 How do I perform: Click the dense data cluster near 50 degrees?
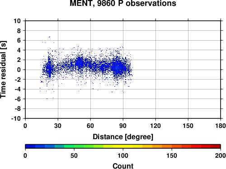click(x=80, y=63)
